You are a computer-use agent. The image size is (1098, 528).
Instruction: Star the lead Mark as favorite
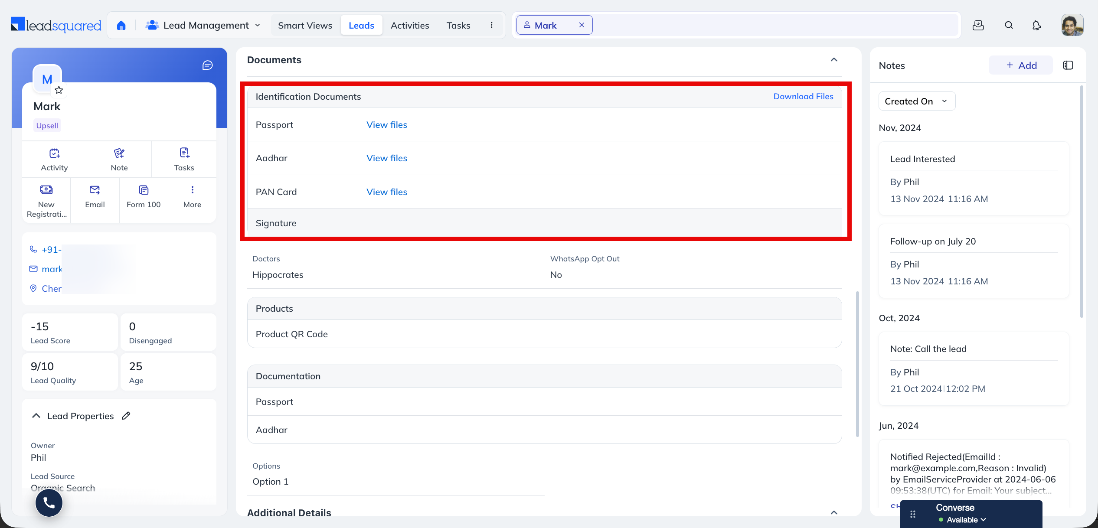[59, 90]
